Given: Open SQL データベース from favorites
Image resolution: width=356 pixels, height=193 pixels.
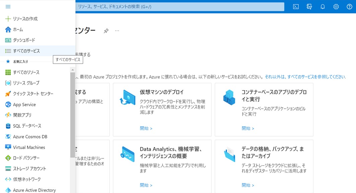Looking at the screenshot, I should (27, 126).
